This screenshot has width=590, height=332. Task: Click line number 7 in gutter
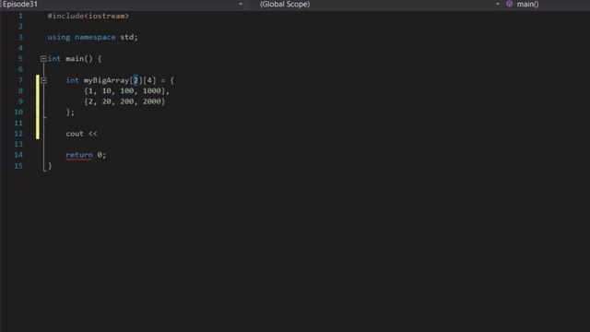[20, 80]
